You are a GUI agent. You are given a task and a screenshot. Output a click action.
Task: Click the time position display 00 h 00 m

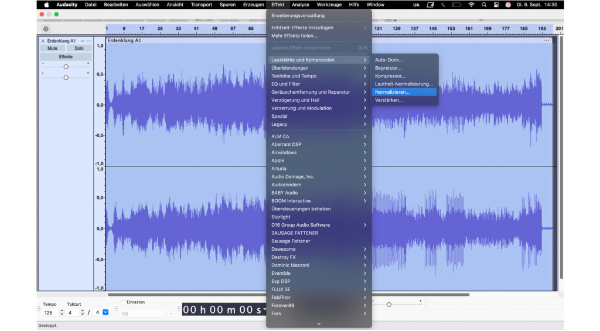coord(224,309)
